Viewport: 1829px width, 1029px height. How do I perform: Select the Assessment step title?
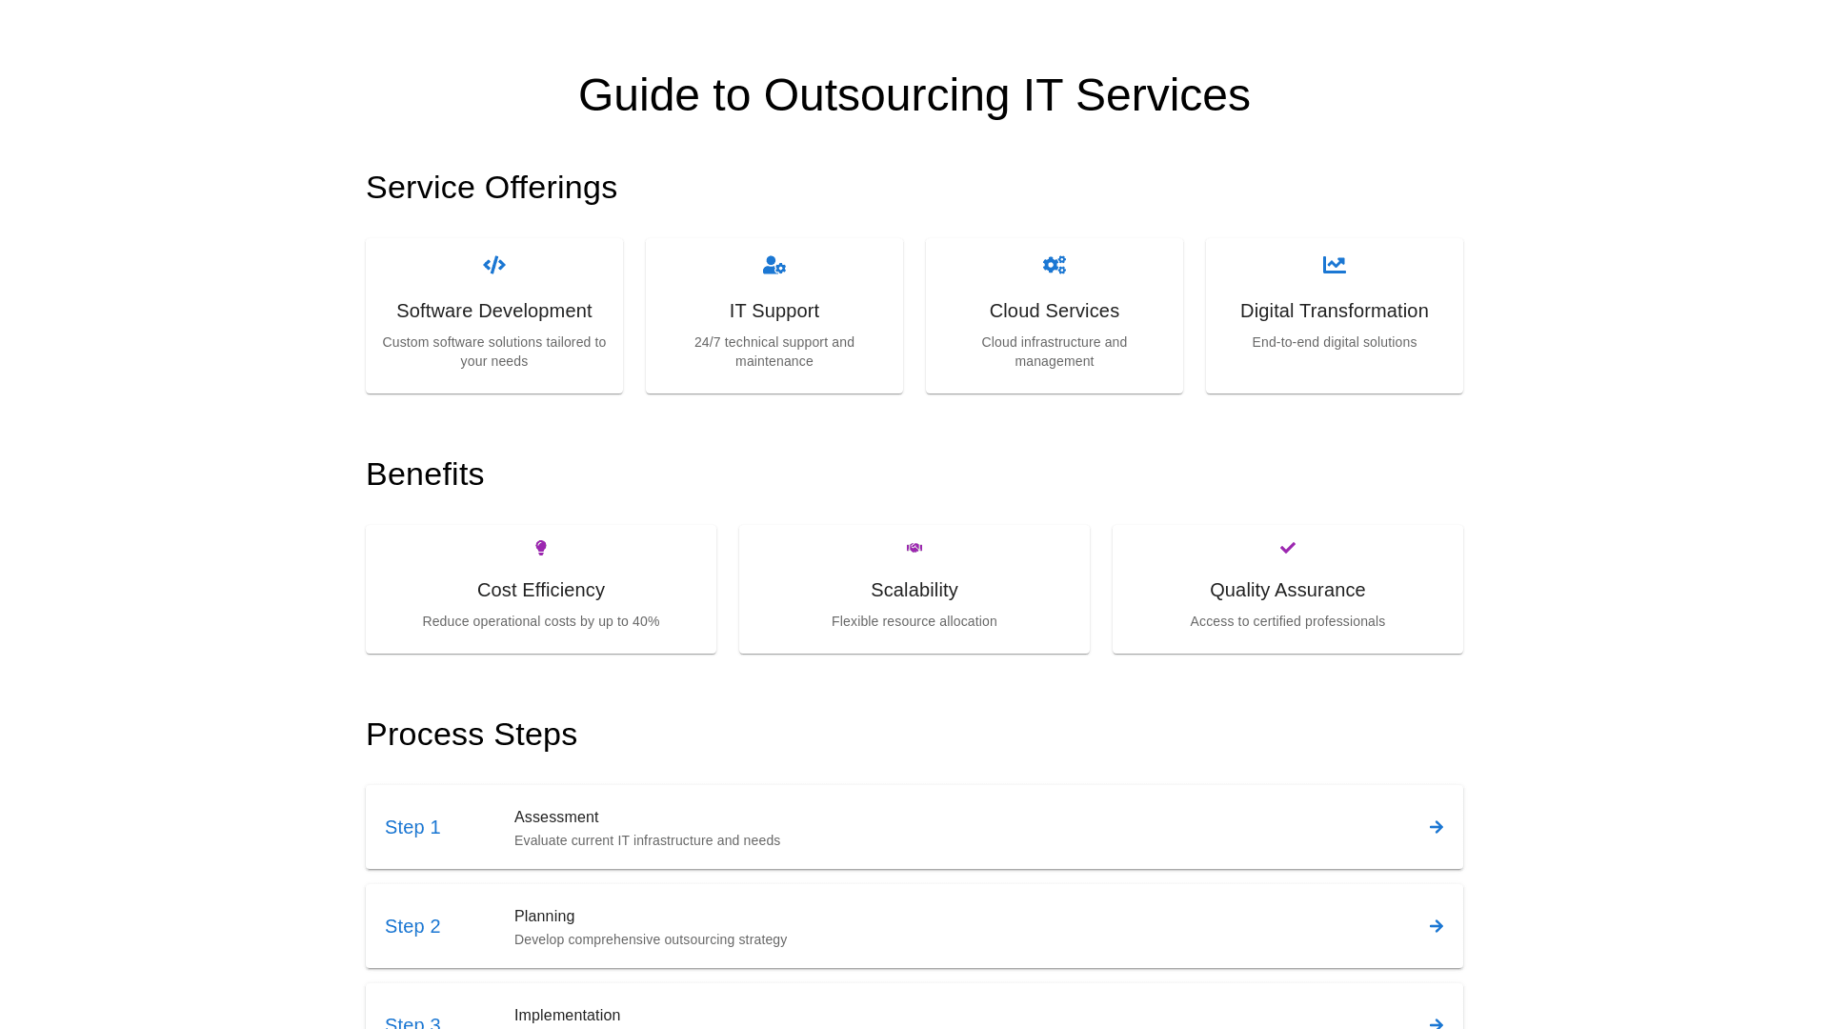556,817
